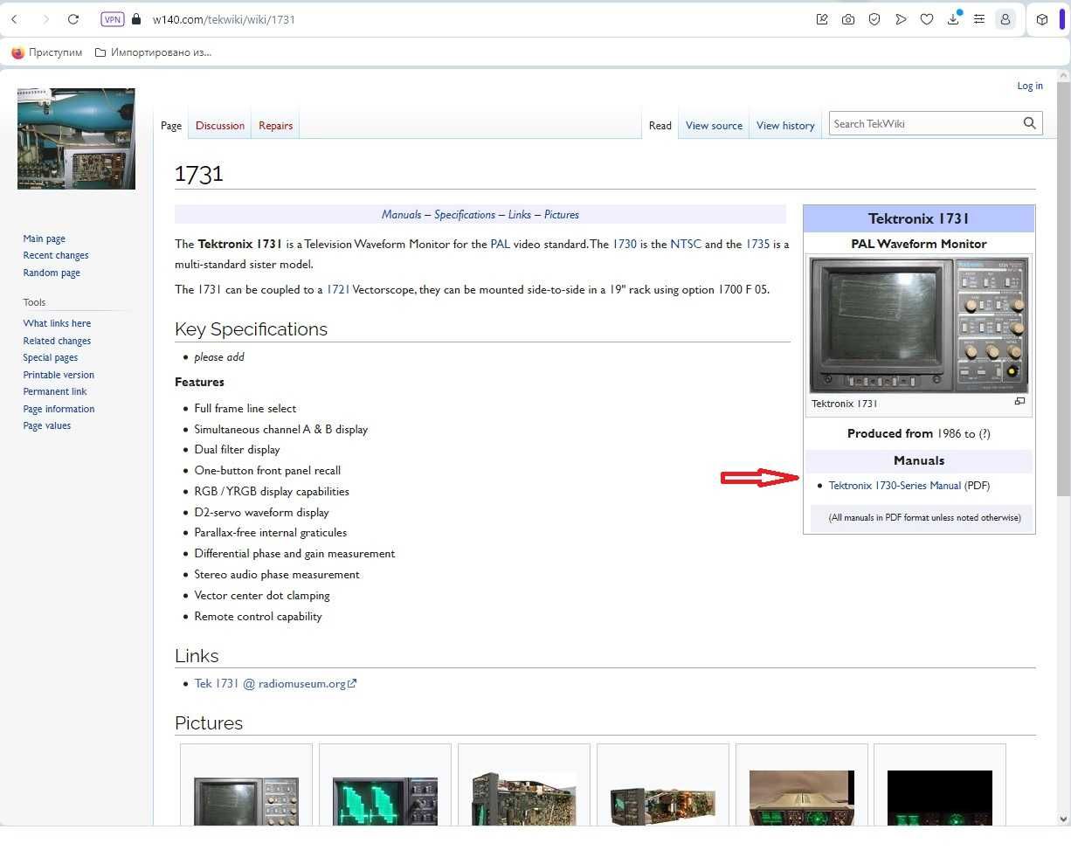This screenshot has width=1071, height=850.
Task: Reload the current page
Action: [x=73, y=19]
